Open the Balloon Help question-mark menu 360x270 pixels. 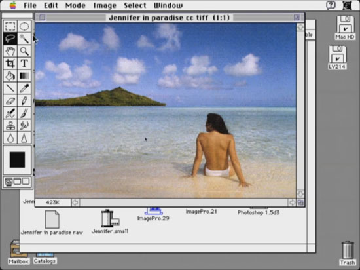[331, 5]
